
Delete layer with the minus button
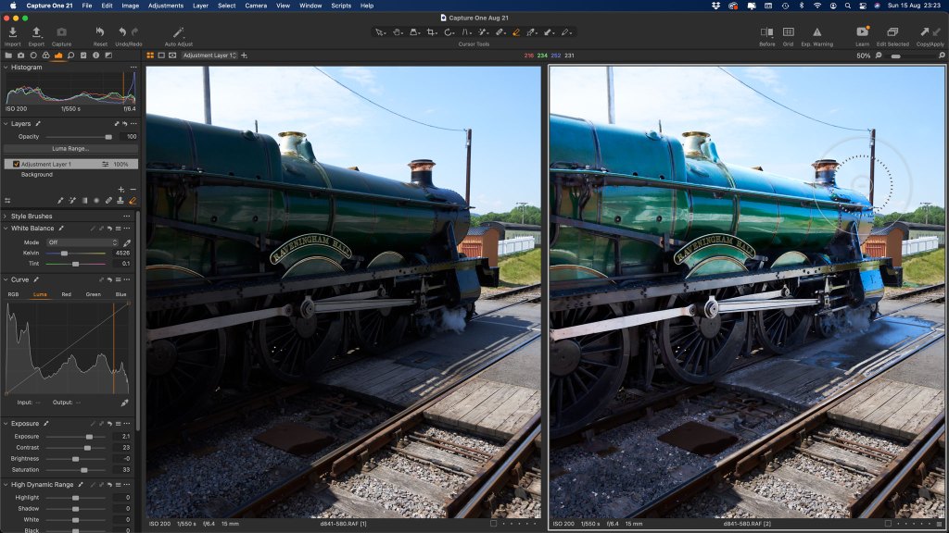[x=133, y=189]
